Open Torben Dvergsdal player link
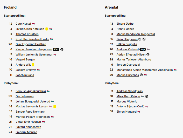Image resolution: width=183 pixels, height=138 pixels. [x=128, y=65]
